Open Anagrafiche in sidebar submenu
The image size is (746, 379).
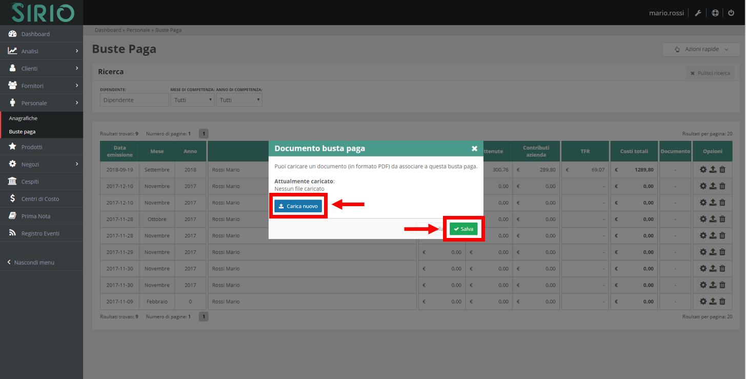23,118
